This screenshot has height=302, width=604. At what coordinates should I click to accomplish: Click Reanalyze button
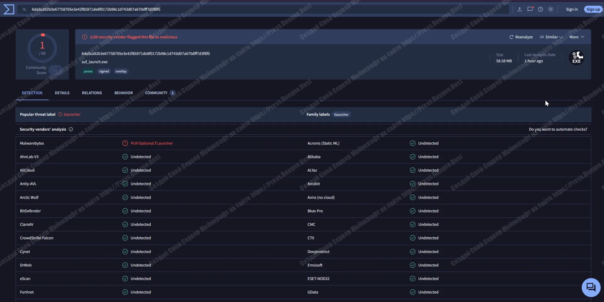[x=521, y=37]
